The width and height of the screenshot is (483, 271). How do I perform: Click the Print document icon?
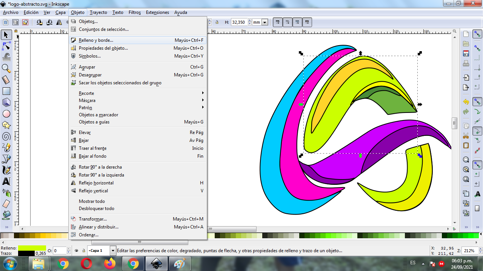(x=466, y=63)
